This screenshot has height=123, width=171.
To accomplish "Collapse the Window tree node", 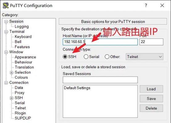I will tap(6, 52).
